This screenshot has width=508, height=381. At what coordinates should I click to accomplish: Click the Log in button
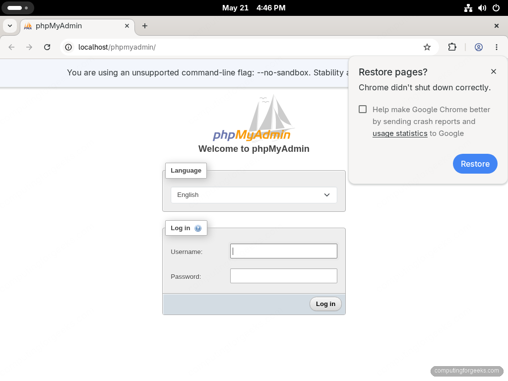pyautogui.click(x=325, y=304)
